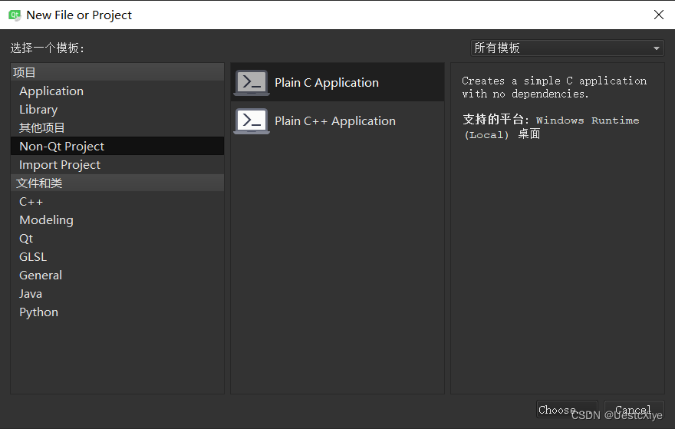The height and width of the screenshot is (429, 675).
Task: Click the Qt Creator logo in title bar
Action: tap(15, 15)
